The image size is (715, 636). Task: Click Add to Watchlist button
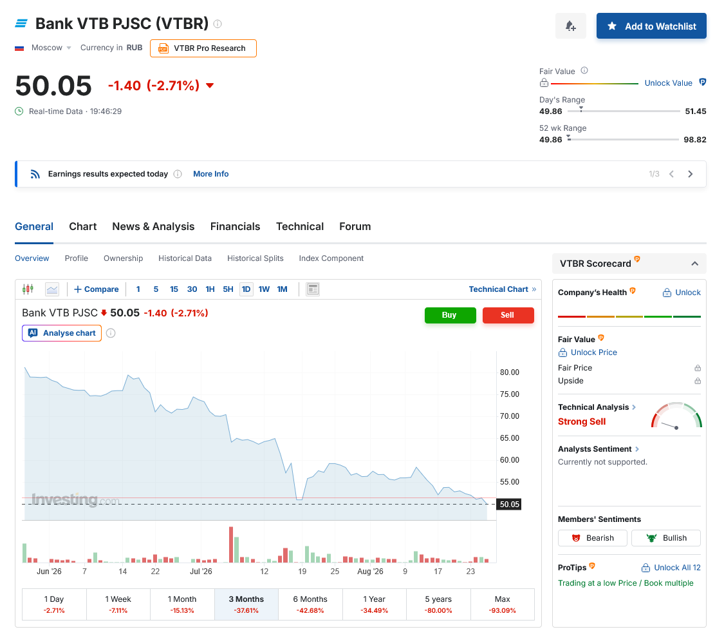651,26
